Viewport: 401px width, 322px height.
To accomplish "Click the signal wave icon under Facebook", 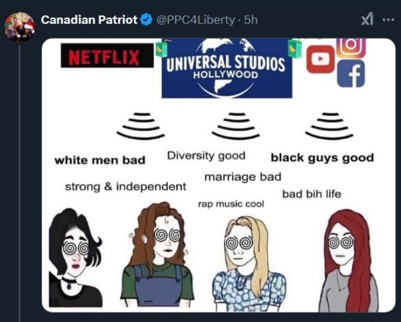I will [x=329, y=126].
